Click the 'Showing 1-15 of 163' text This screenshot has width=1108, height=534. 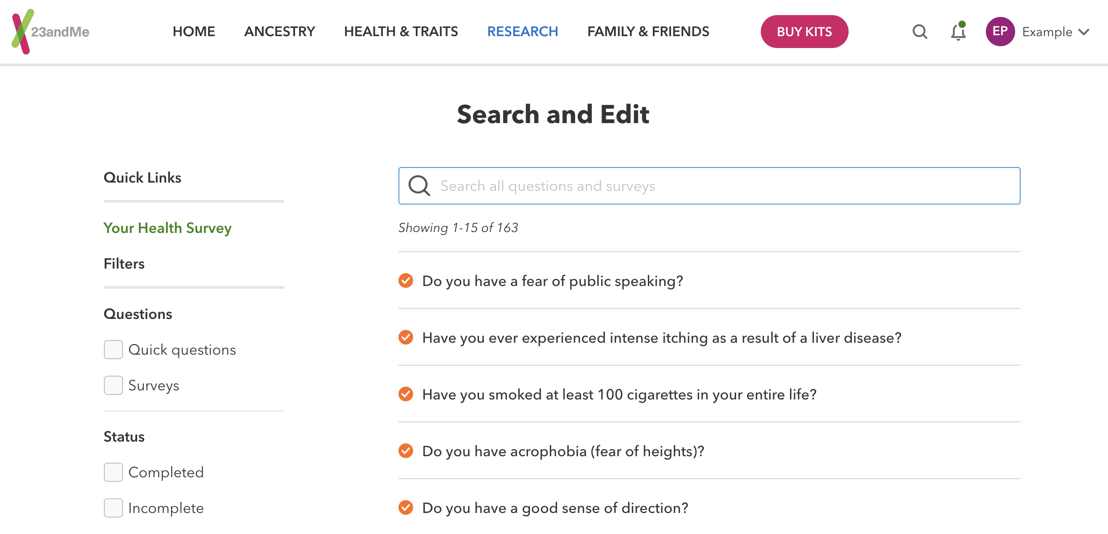[458, 227]
